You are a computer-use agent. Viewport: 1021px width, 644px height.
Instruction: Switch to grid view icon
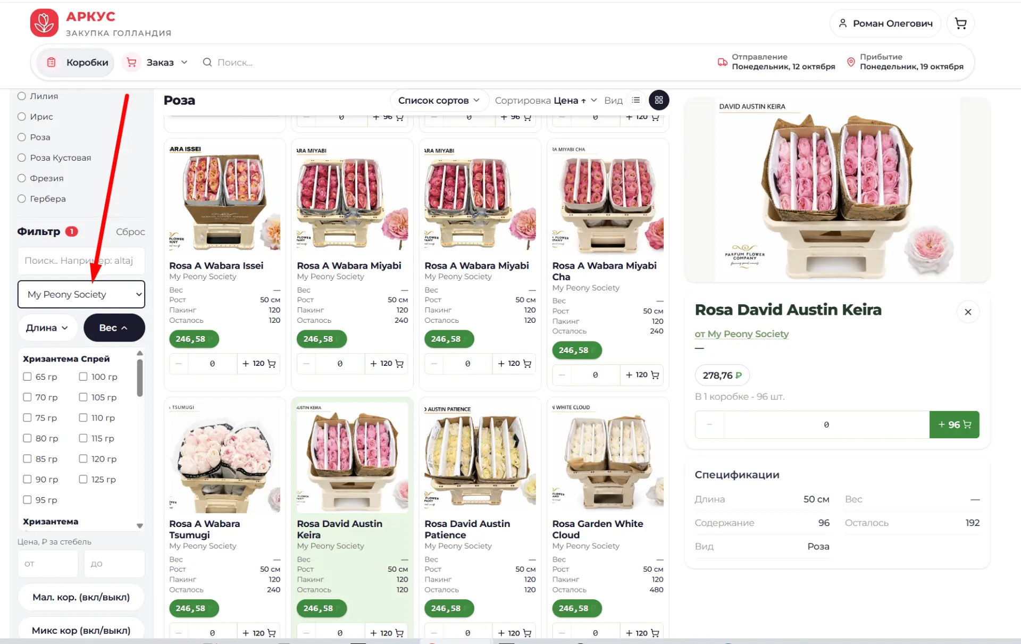coord(659,100)
